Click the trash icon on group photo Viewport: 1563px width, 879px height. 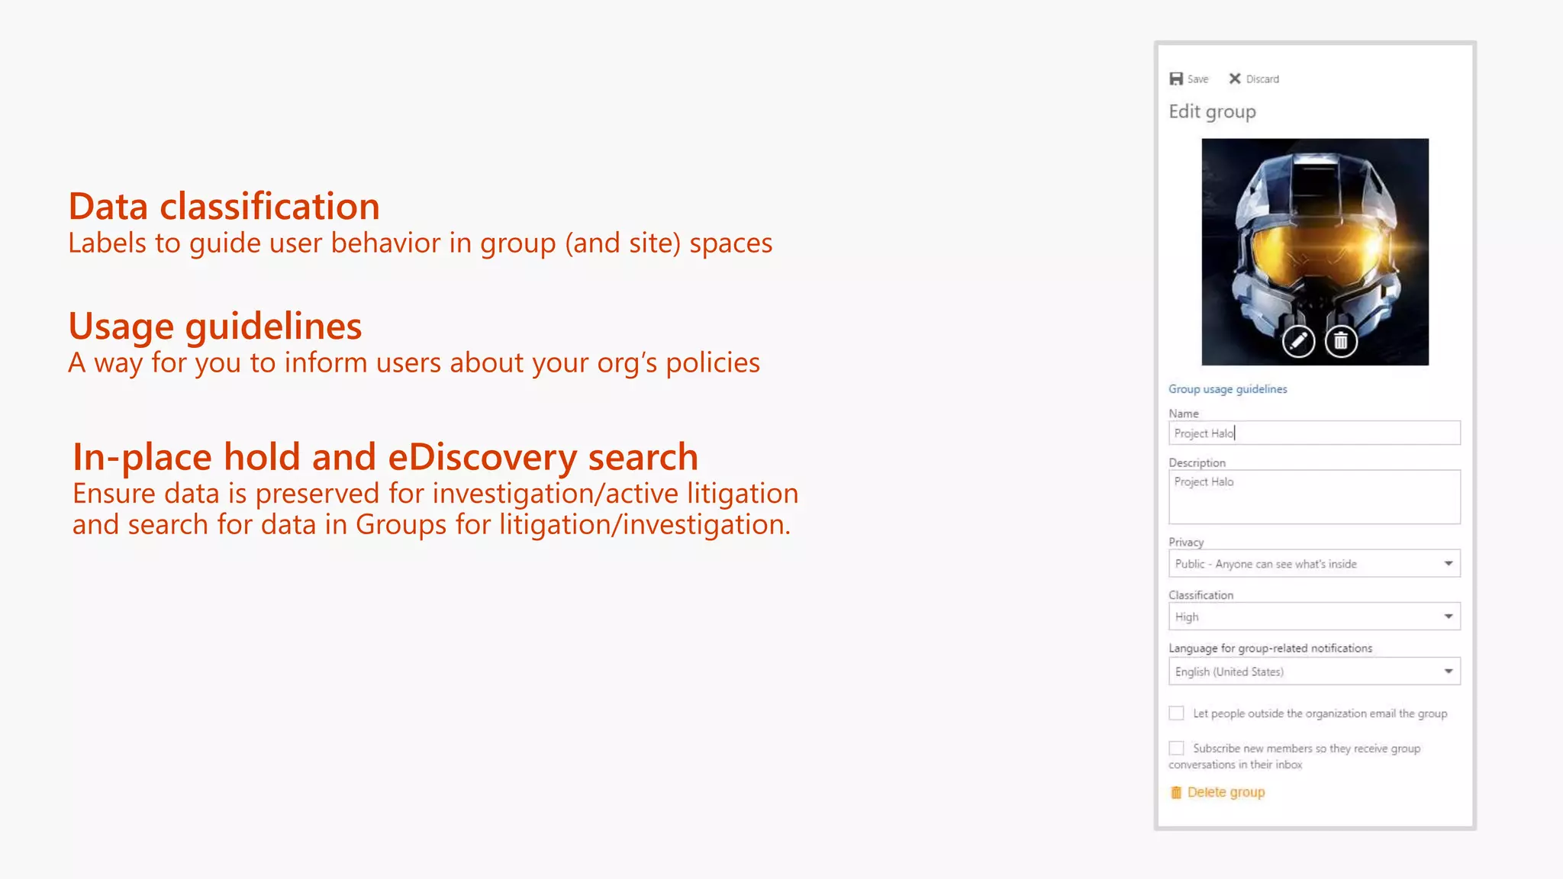click(x=1341, y=341)
